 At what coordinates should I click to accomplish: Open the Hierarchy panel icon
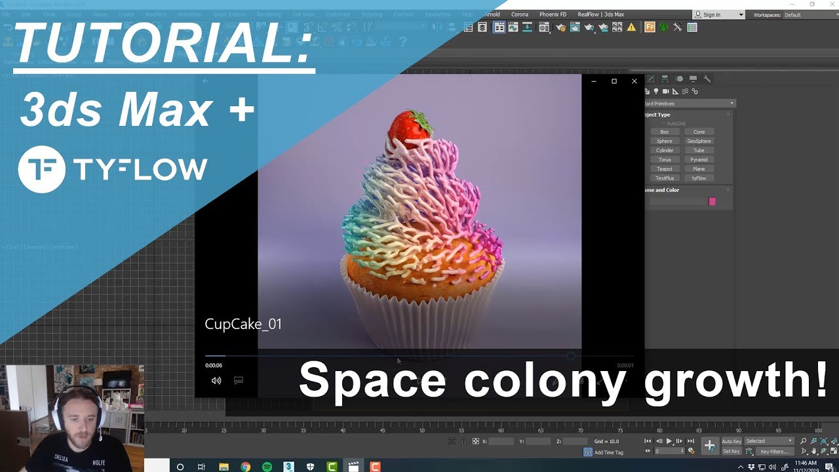(x=665, y=79)
